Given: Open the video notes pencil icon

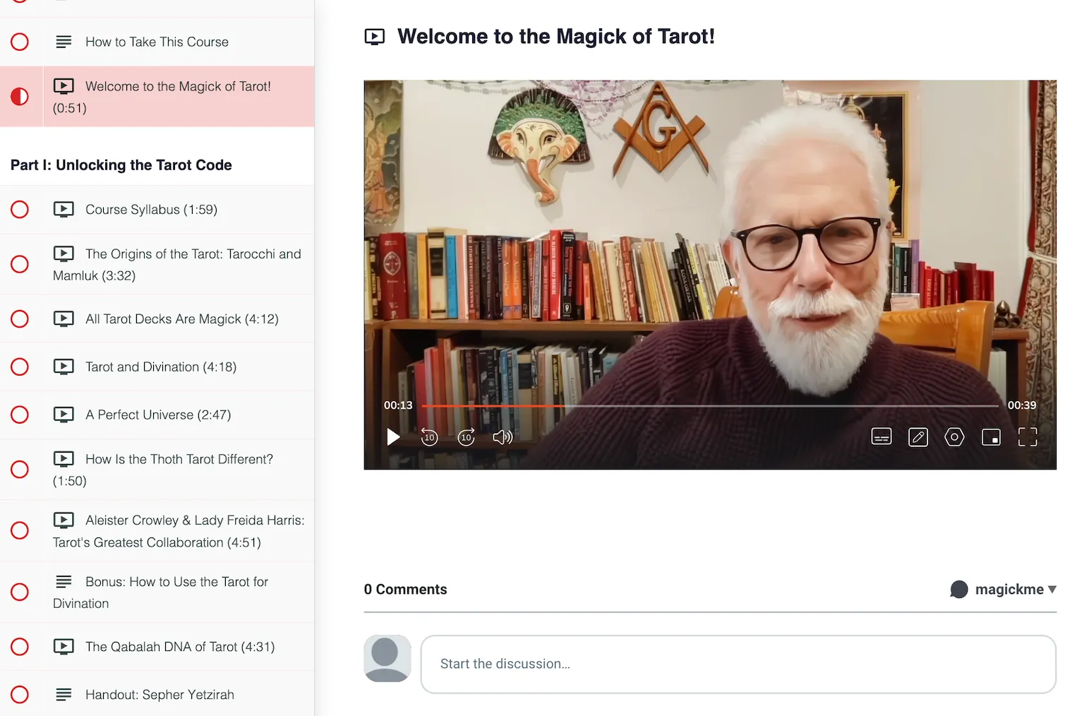Looking at the screenshot, I should 918,437.
